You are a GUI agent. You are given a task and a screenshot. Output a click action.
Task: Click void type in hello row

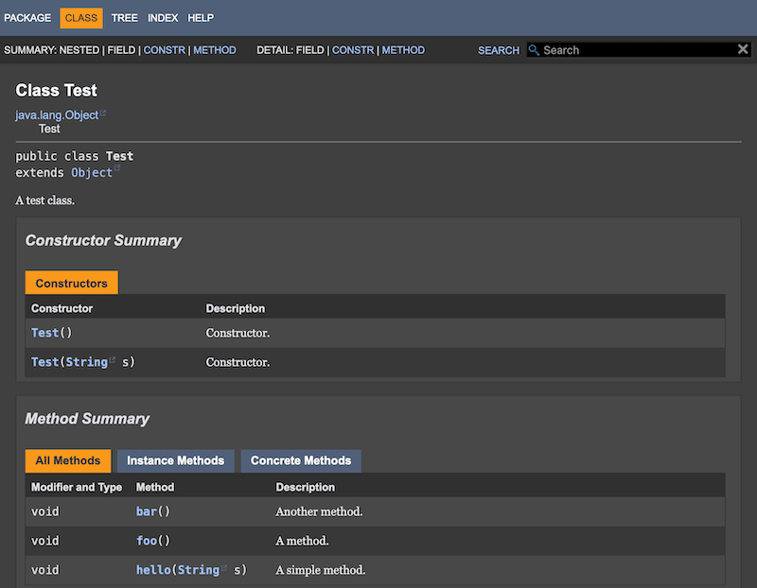[44, 570]
